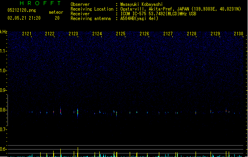This screenshot has height=157, width=248.
Task: Click the Ogata-vill. Akita-Pref. JAPAN location text
Action: point(181,9)
